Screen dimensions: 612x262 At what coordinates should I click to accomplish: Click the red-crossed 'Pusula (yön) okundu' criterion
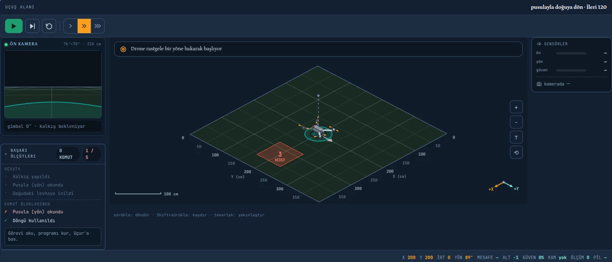click(x=38, y=212)
